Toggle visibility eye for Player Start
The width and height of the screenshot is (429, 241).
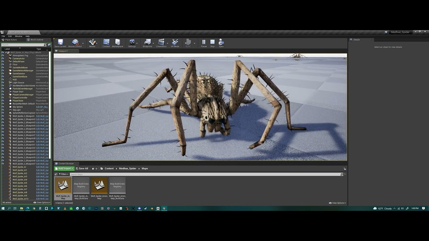pyautogui.click(x=3, y=92)
